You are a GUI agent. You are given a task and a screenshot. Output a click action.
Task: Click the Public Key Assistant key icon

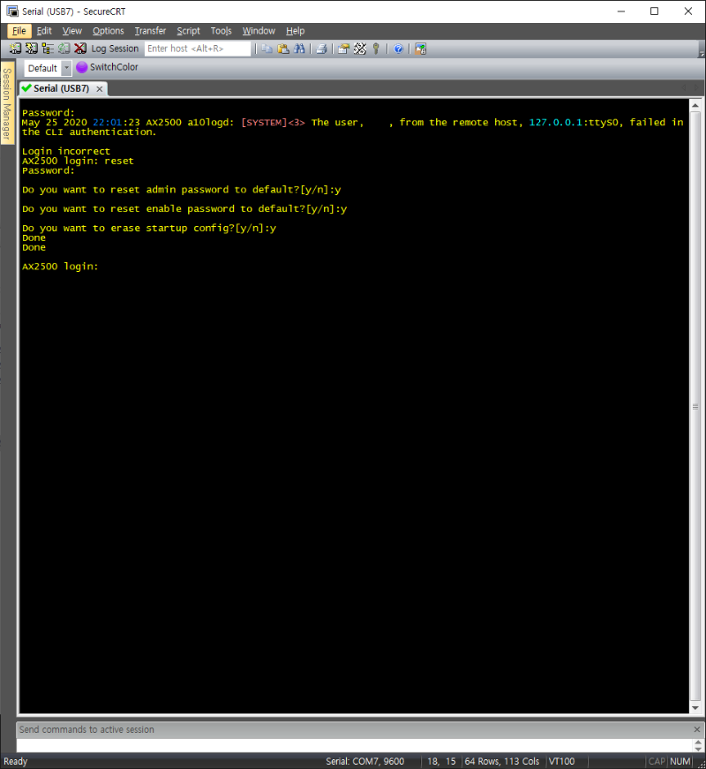point(376,49)
